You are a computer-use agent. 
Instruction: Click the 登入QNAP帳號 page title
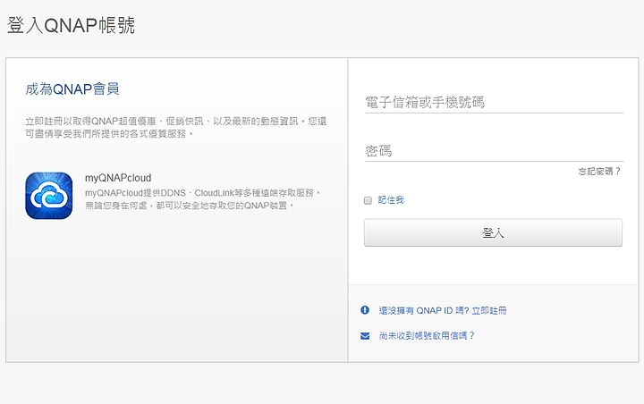tap(71, 25)
